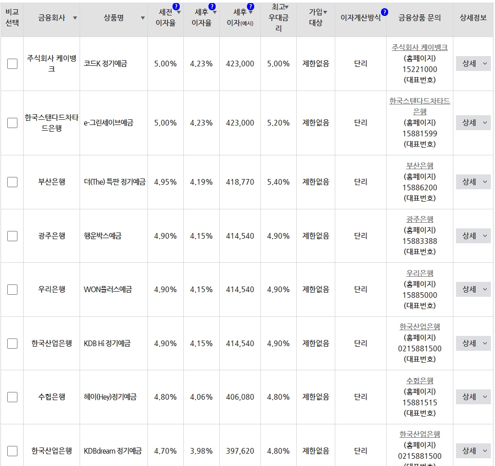The image size is (495, 466).
Task: Expand 상세 for 부산은행 row
Action: pyautogui.click(x=473, y=182)
